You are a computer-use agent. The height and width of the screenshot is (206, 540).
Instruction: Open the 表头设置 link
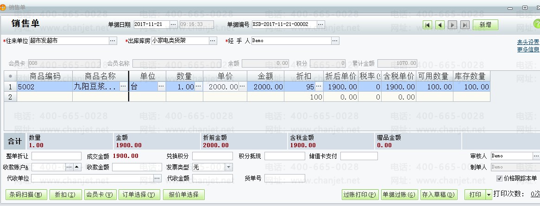(528, 42)
